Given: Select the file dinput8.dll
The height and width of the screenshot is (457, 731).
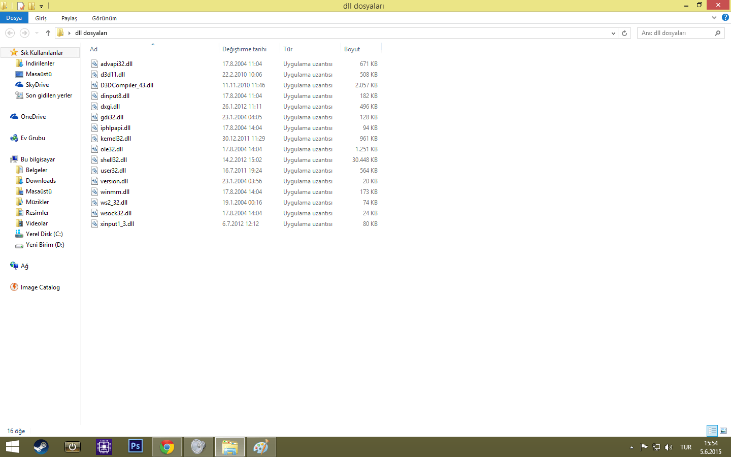Looking at the screenshot, I should click(x=115, y=96).
